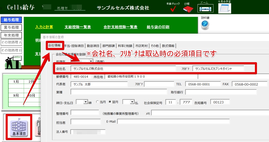Expand the 締 closing day dropdown
Viewport: 269px width, 142px height.
coord(85,102)
